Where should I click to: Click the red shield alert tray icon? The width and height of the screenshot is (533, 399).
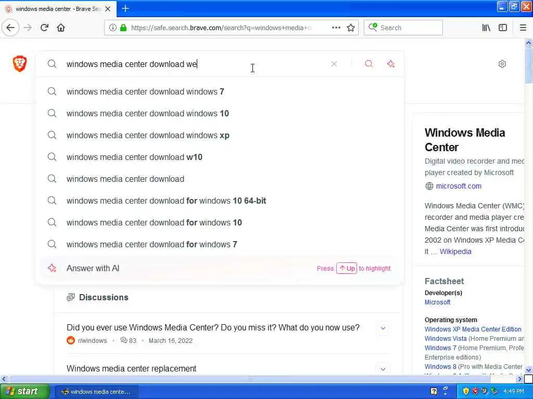[x=475, y=391]
